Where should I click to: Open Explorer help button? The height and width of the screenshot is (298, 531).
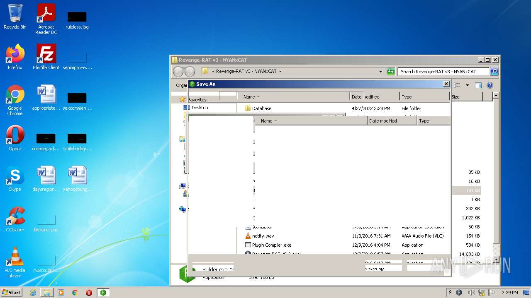[490, 85]
